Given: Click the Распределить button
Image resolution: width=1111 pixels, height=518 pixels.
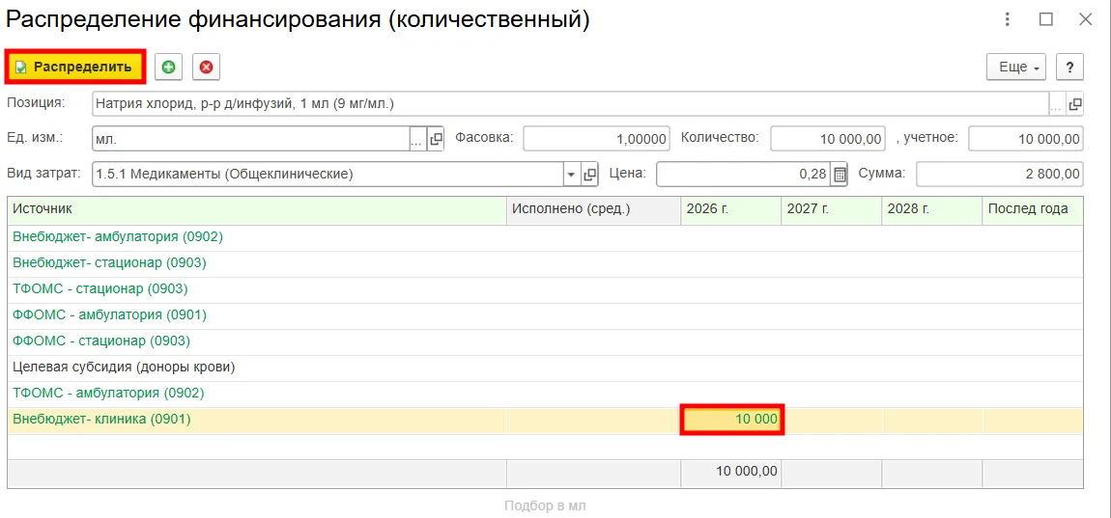Looking at the screenshot, I should (75, 68).
